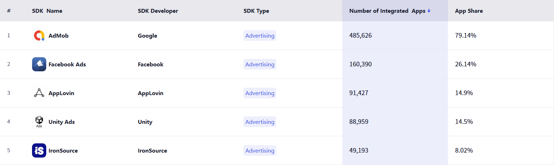
Task: Click the AdMob logo icon
Action: [x=39, y=35]
